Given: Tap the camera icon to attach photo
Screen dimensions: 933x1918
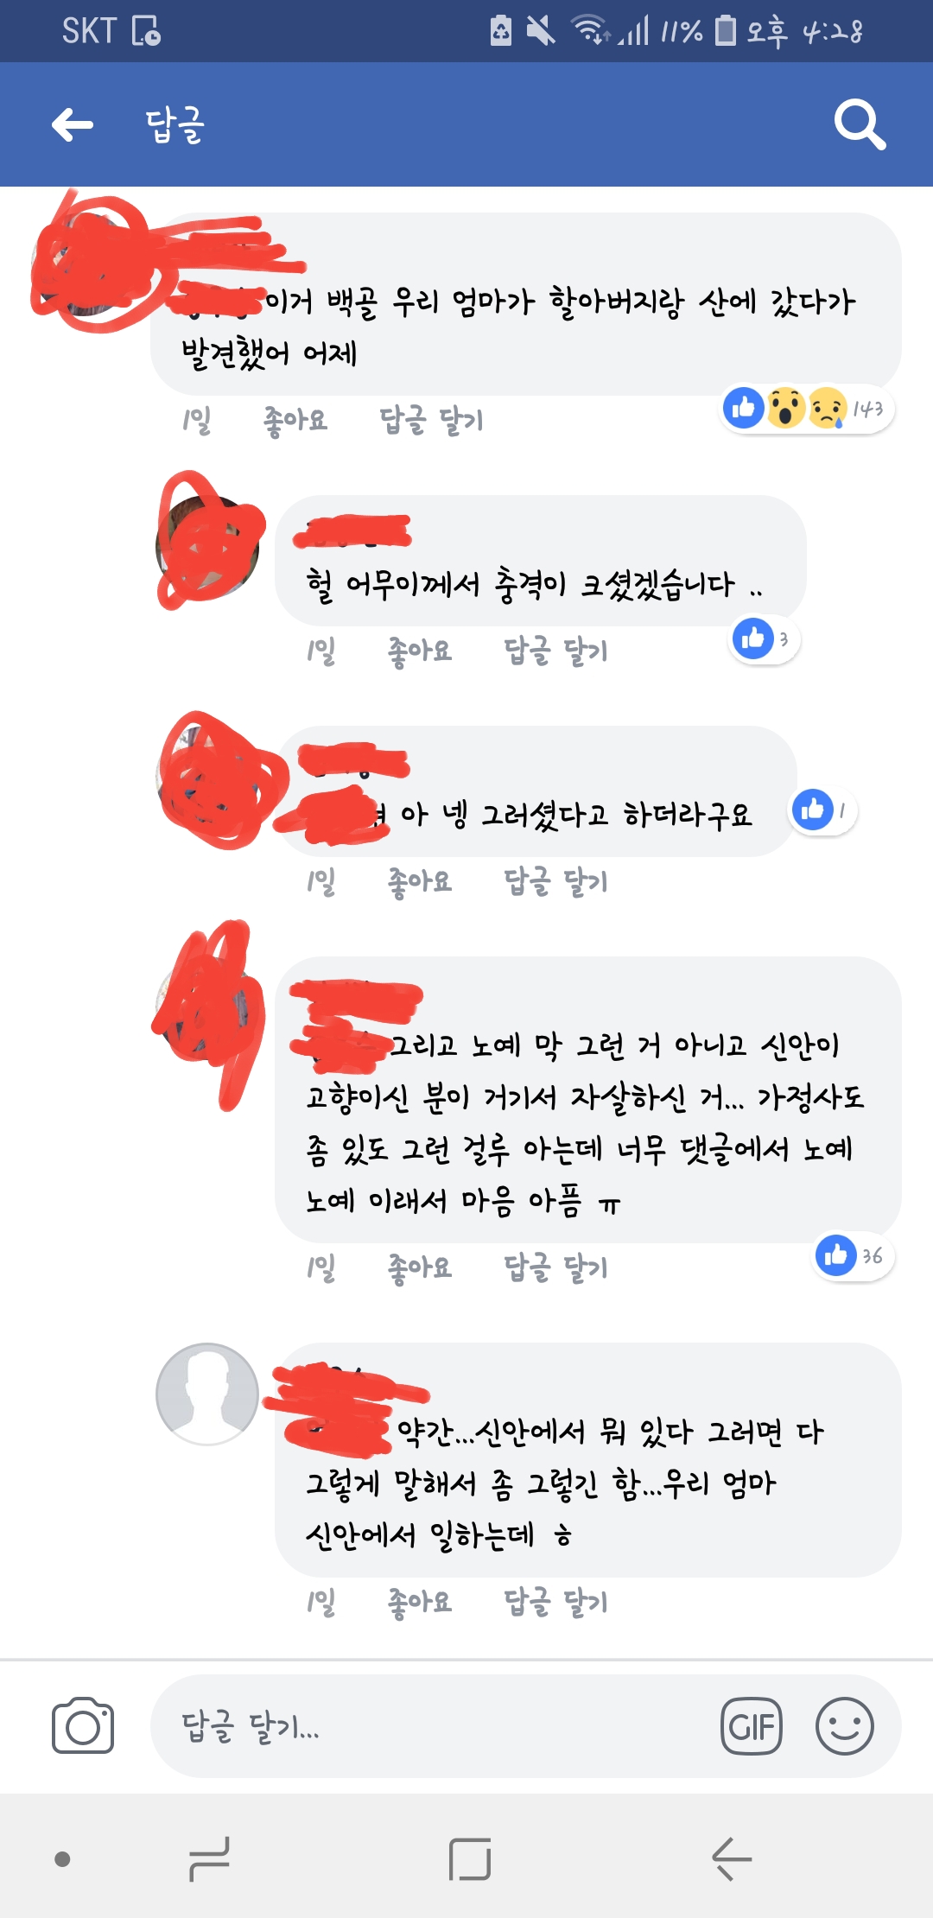Looking at the screenshot, I should [x=83, y=1725].
